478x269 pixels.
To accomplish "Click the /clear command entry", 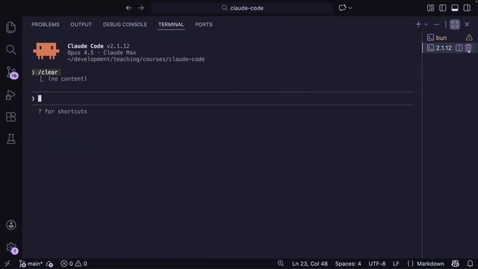I will (48, 72).
